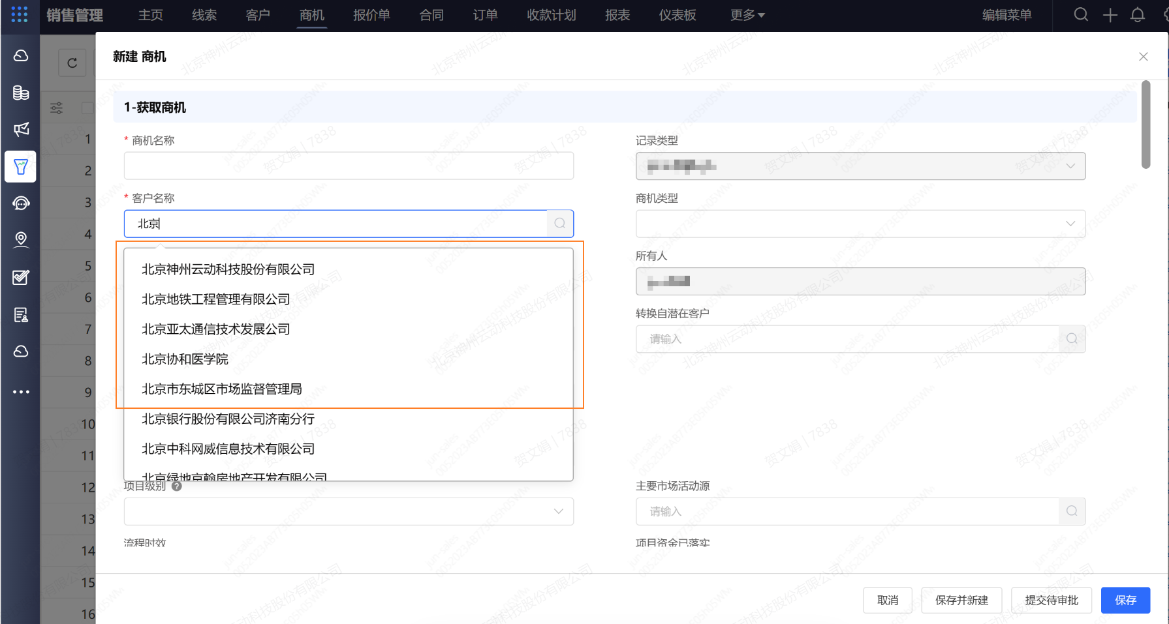Open notifications bell icon
This screenshot has width=1169, height=624.
point(1137,15)
